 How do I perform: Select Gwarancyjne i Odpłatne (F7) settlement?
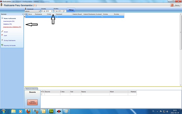(12, 27)
